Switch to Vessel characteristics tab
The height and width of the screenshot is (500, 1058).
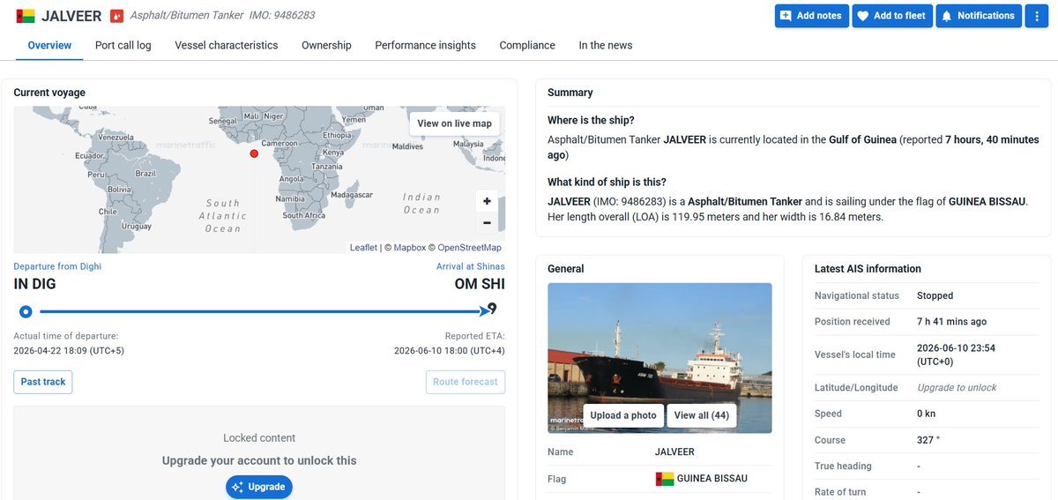click(x=227, y=45)
